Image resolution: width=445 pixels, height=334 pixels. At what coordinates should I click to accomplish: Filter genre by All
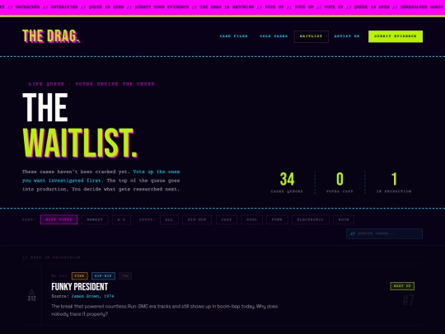[x=169, y=219]
